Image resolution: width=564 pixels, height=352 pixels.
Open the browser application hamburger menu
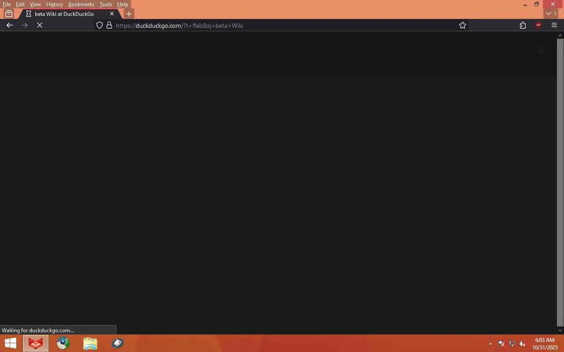click(554, 26)
